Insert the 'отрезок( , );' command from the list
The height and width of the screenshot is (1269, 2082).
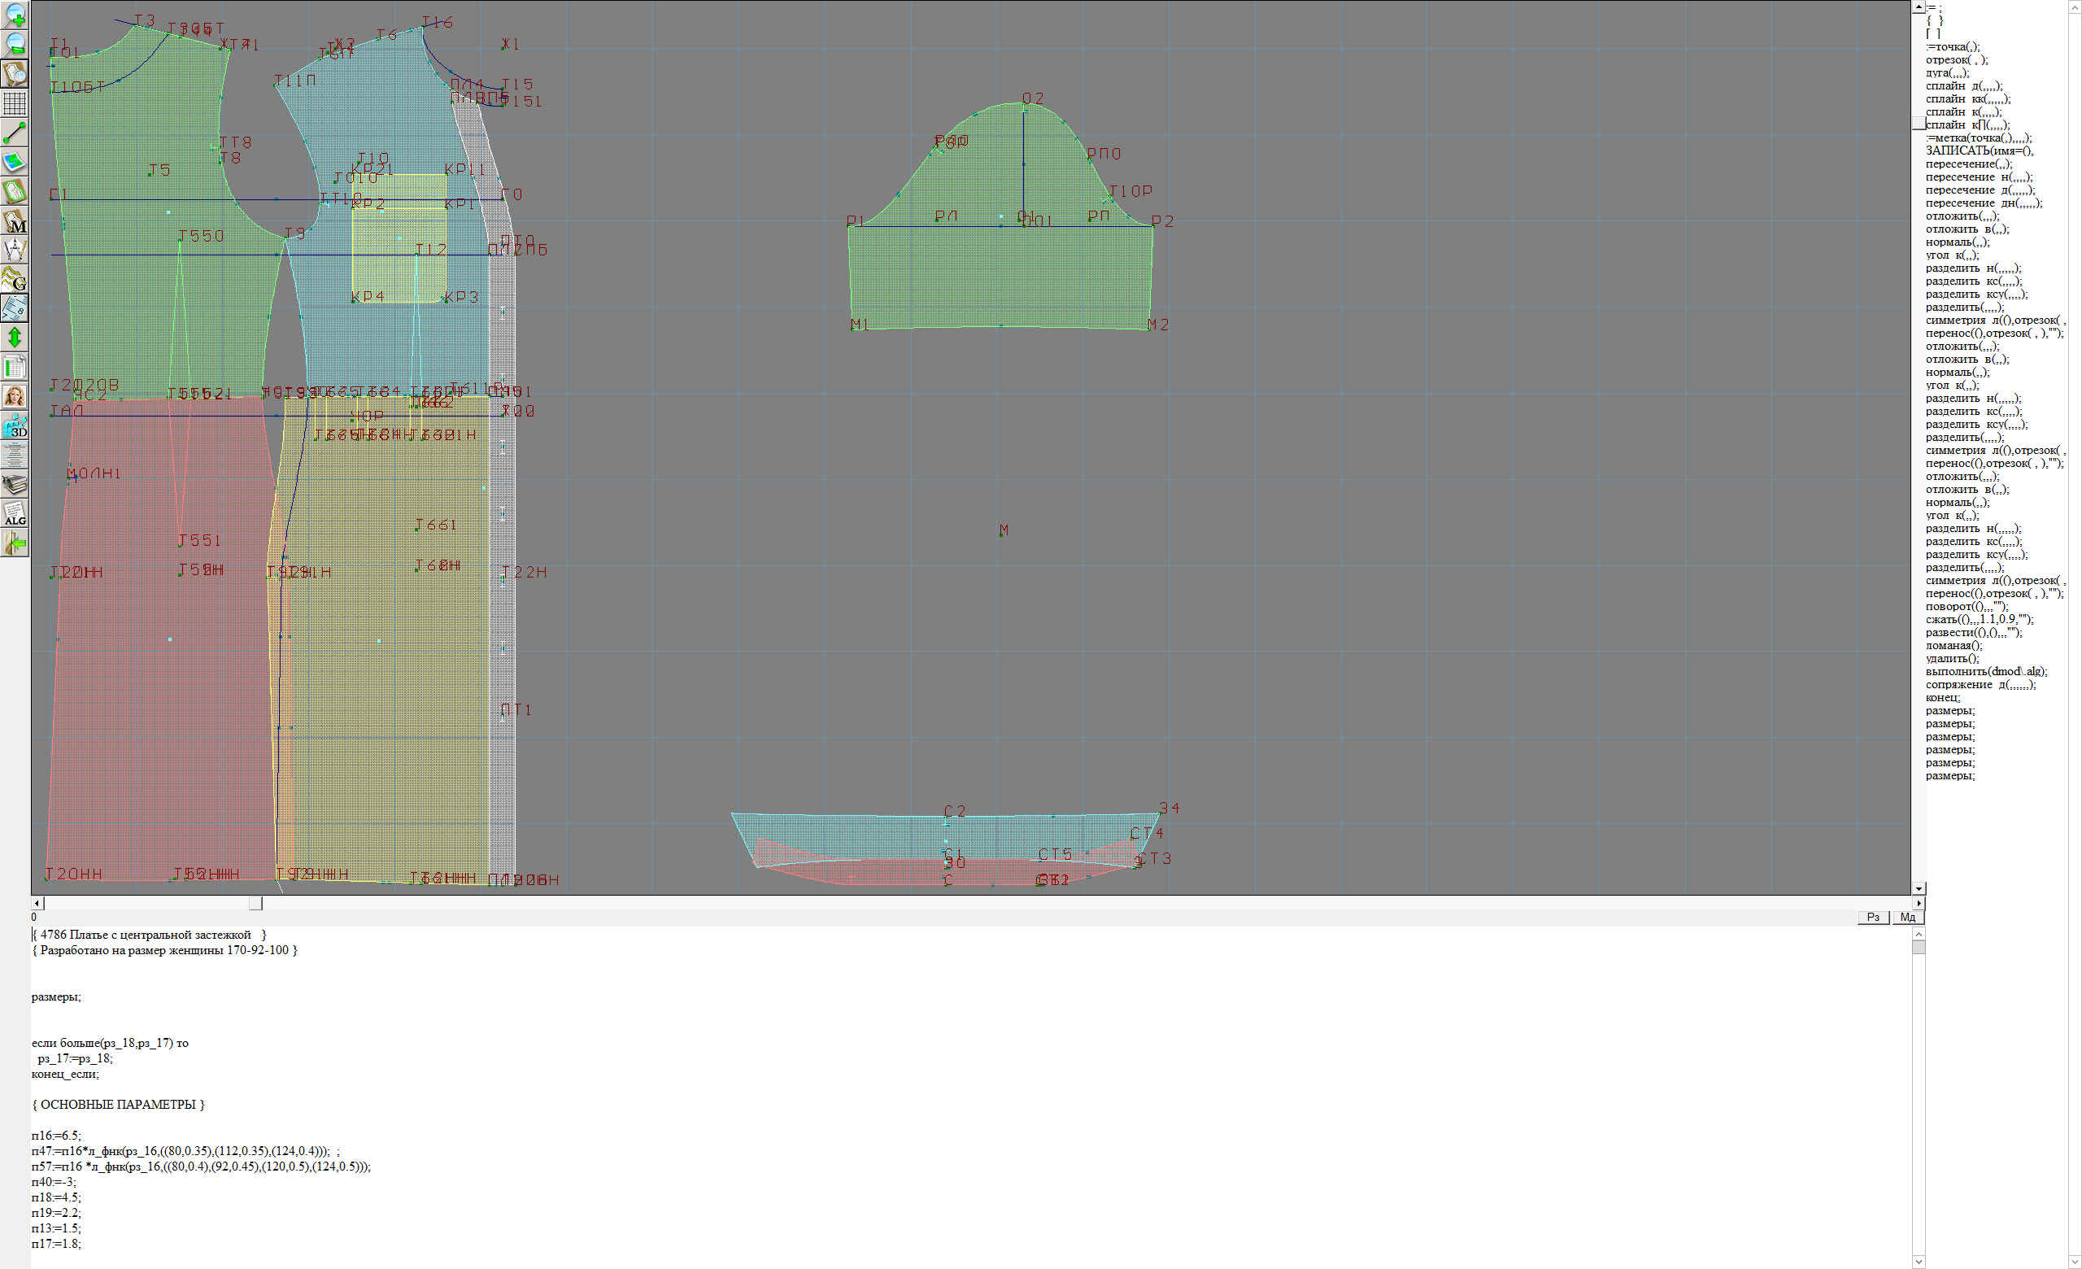[x=1956, y=60]
